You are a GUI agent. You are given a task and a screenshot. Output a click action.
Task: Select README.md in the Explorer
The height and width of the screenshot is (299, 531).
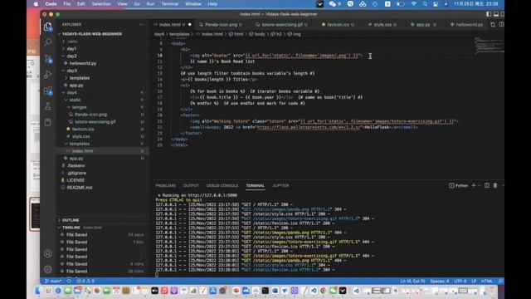tap(80, 188)
